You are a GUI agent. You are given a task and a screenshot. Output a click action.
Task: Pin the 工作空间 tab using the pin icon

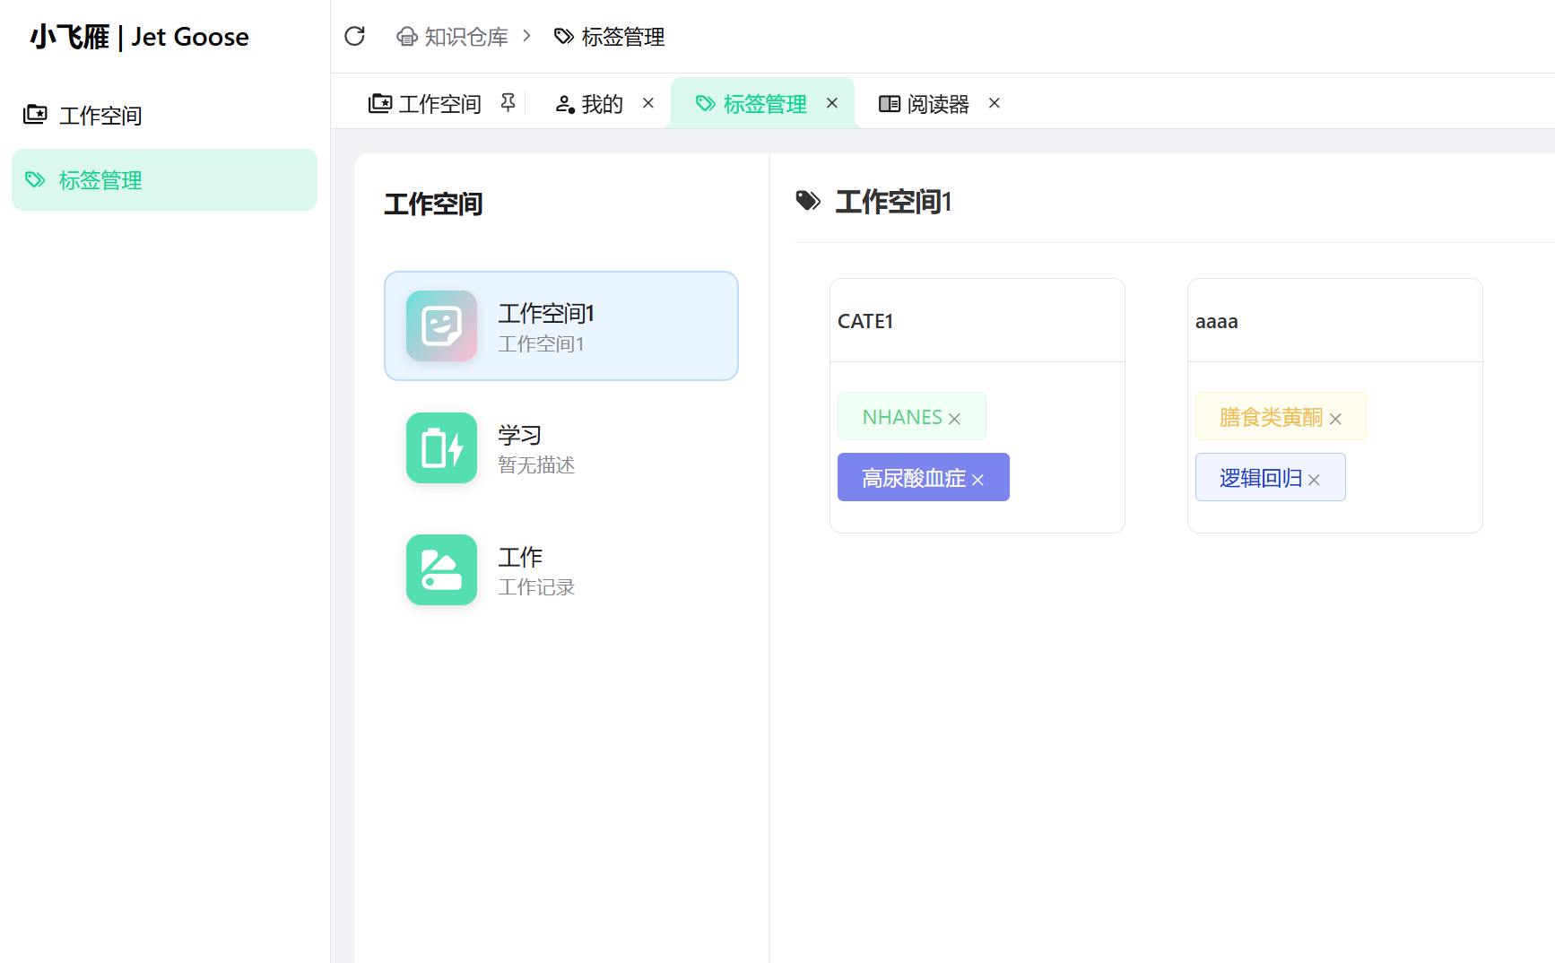508,102
